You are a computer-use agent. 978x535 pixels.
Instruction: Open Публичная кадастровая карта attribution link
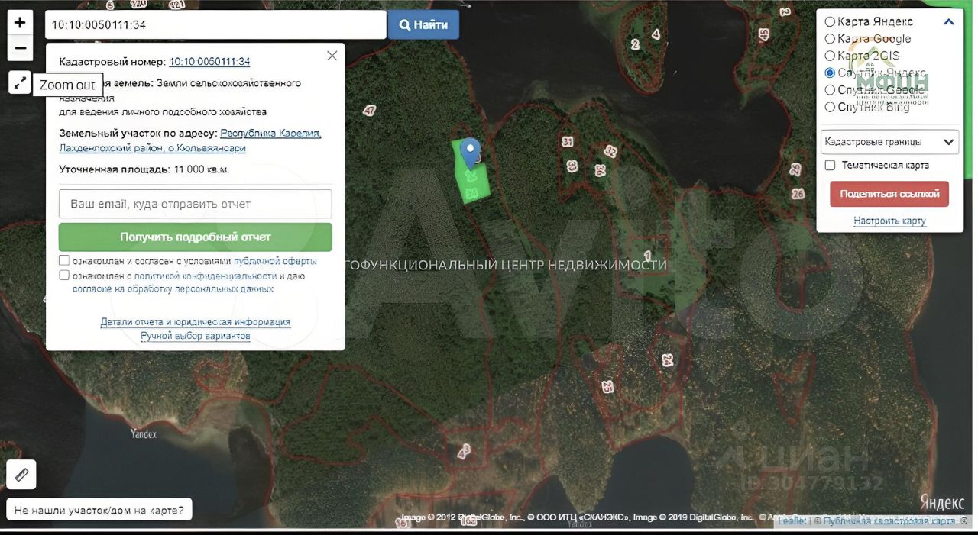(x=889, y=520)
